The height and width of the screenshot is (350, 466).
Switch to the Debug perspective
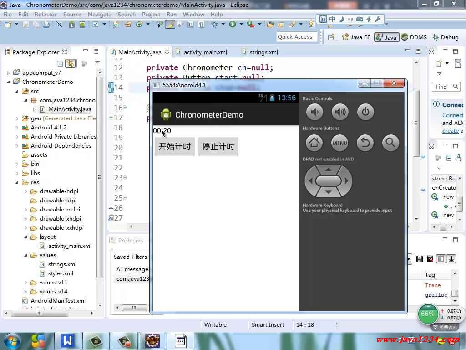pos(445,37)
